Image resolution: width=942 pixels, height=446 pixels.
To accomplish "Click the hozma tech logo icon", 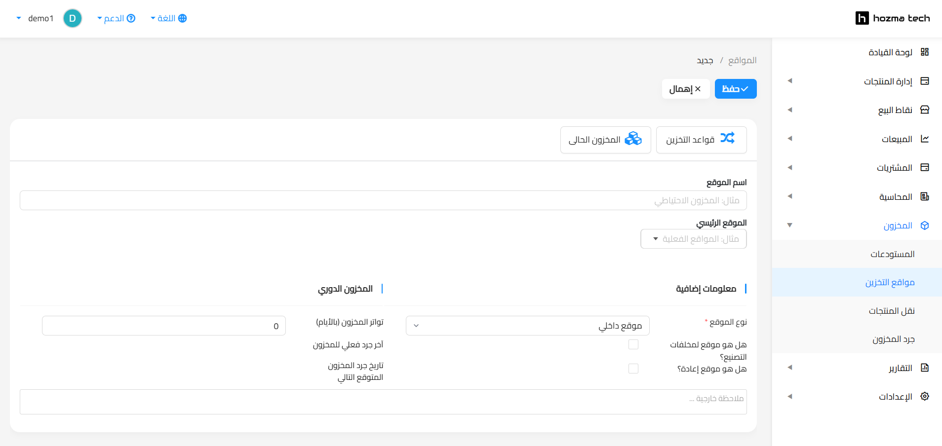I will point(862,18).
